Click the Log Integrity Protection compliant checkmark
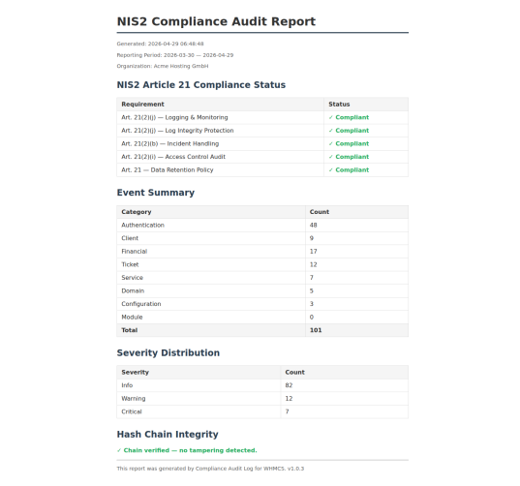Image resolution: width=520 pixels, height=486 pixels. 330,131
